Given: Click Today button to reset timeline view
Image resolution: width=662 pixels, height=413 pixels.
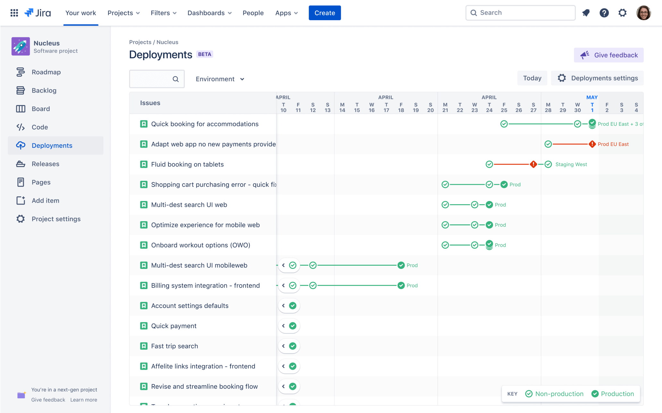Looking at the screenshot, I should coord(532,78).
